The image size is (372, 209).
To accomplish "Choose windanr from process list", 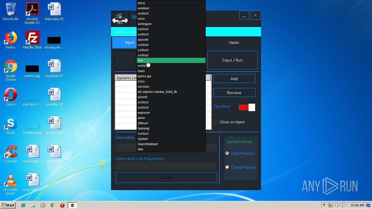I will pyautogui.click(x=171, y=8).
